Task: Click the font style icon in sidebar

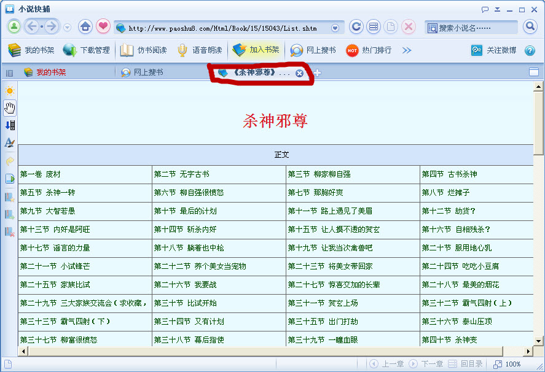Action: (10, 143)
